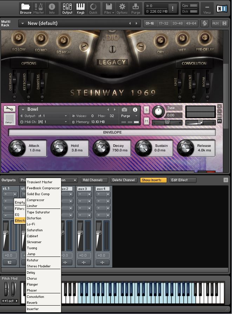Click st. 1 output routing 1|2 field

pos(9,262)
